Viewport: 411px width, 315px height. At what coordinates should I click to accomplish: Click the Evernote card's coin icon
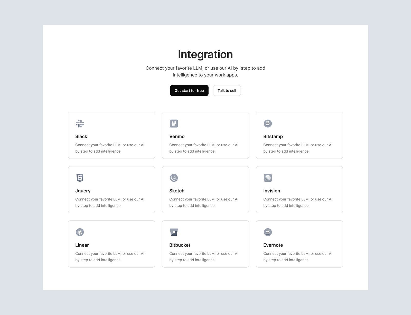[x=268, y=232]
